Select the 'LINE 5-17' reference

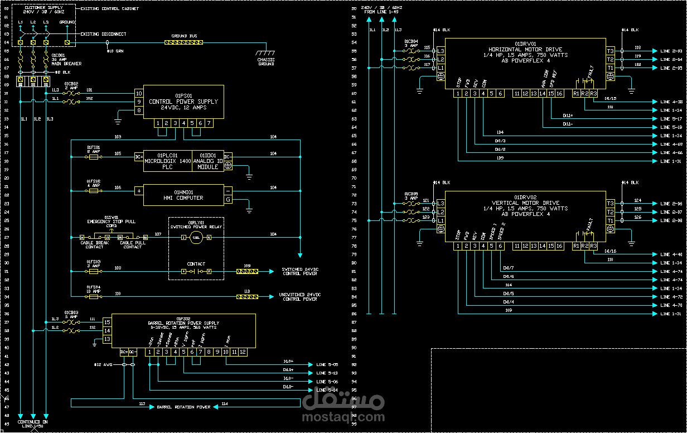coord(671,119)
